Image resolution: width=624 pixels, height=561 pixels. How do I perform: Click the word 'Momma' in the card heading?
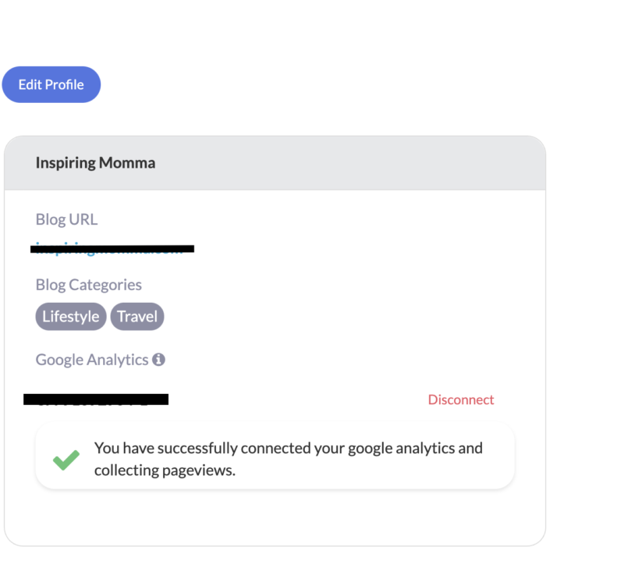tap(127, 162)
